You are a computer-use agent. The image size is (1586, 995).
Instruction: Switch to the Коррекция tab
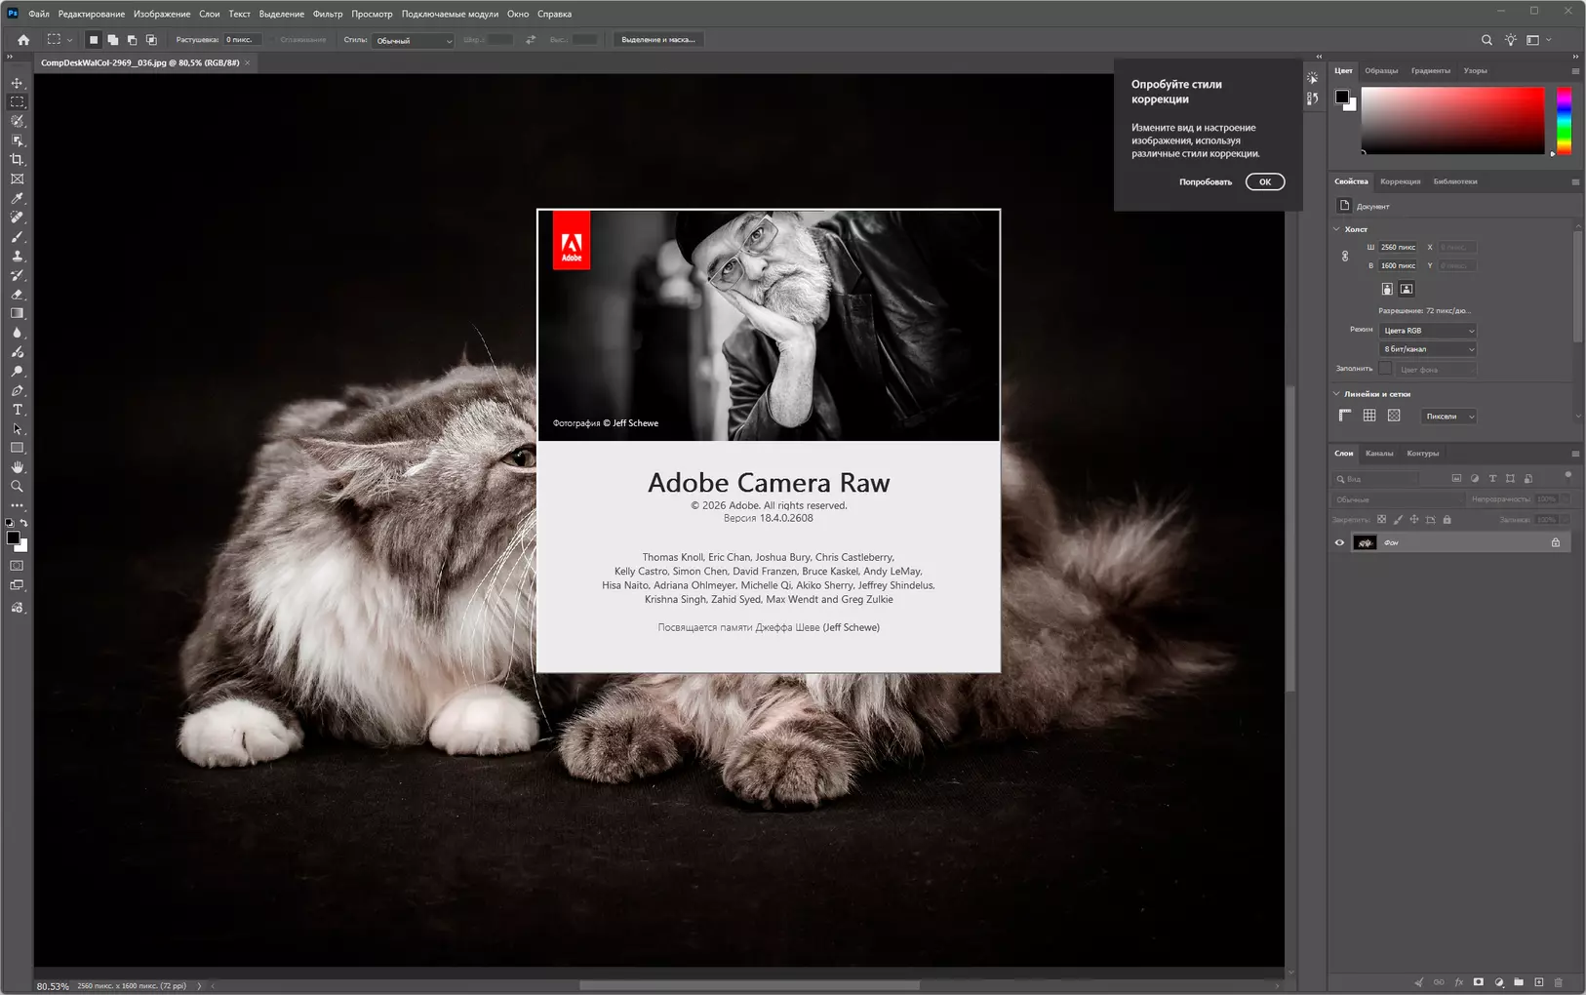coord(1401,181)
